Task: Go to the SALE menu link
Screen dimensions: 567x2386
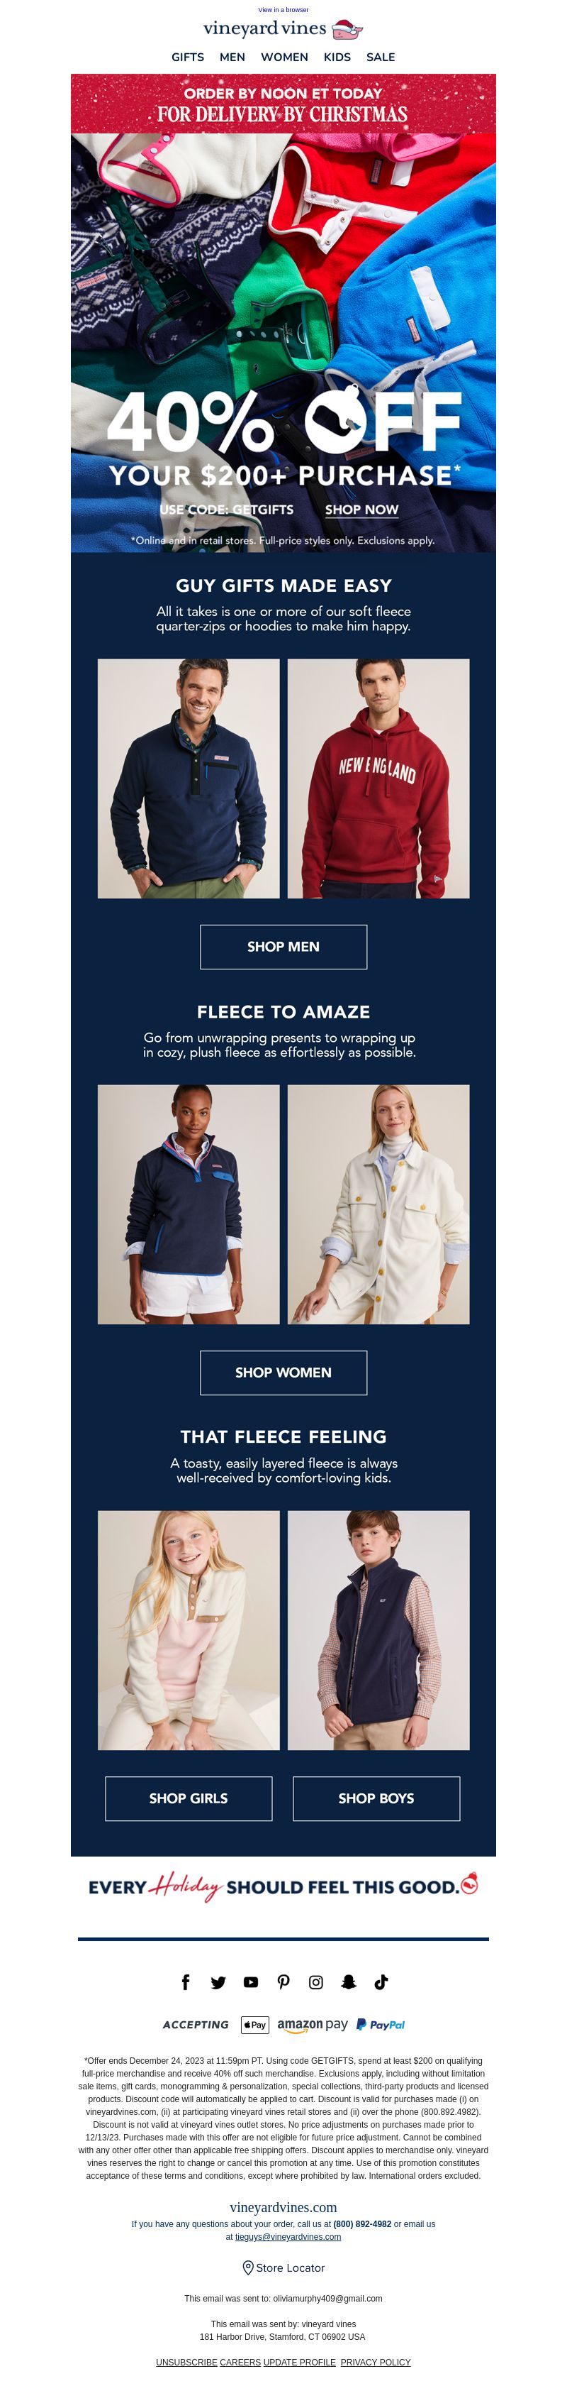Action: point(380,57)
